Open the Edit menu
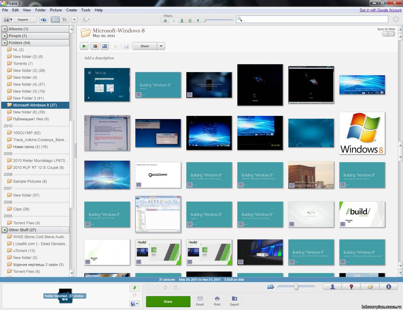The image size is (403, 310). tap(15, 10)
